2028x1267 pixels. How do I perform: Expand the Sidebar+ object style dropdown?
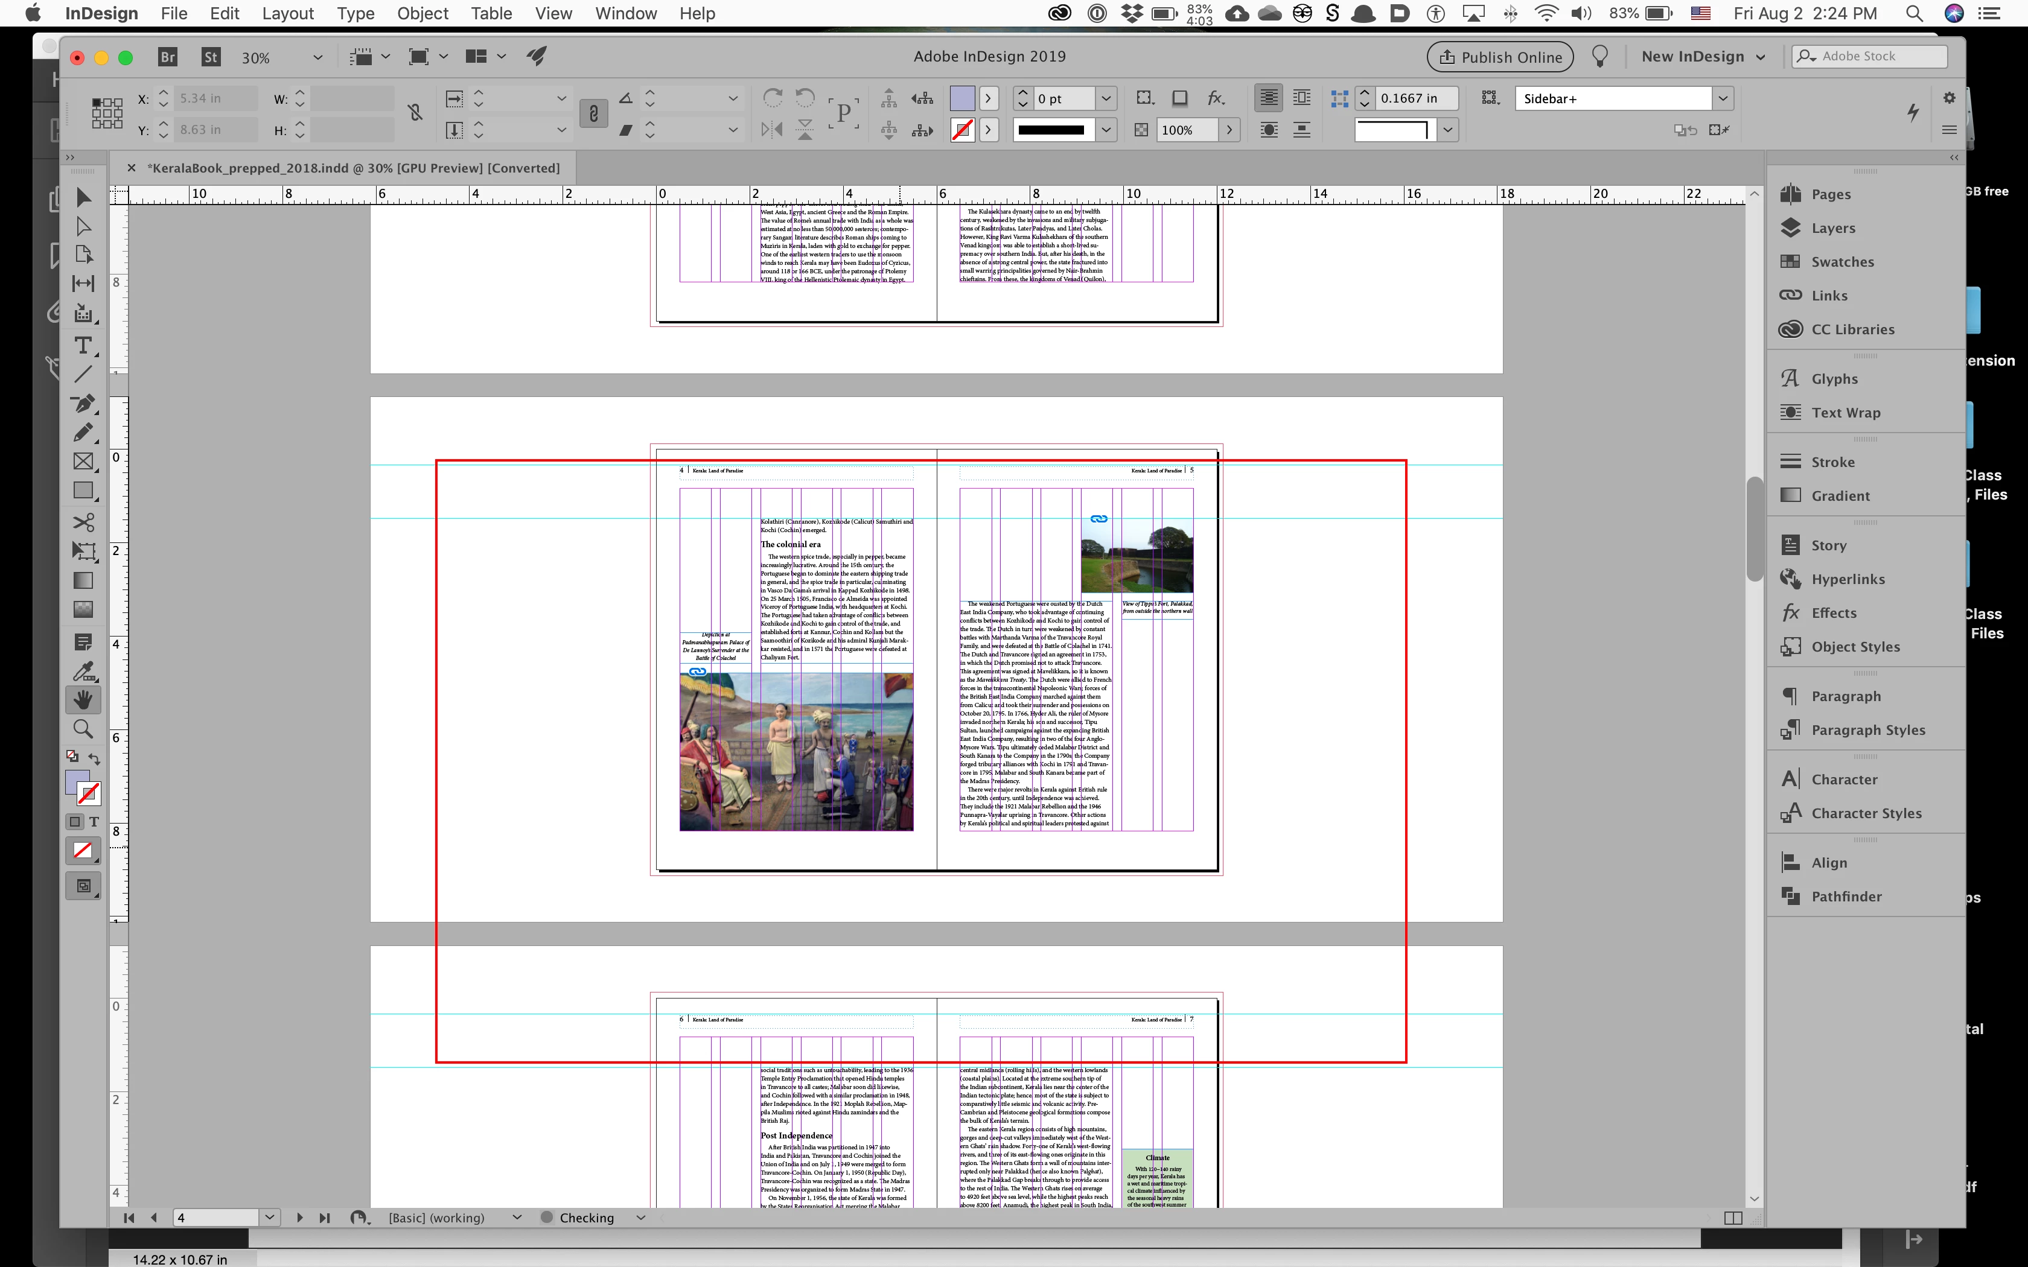coord(1722,98)
